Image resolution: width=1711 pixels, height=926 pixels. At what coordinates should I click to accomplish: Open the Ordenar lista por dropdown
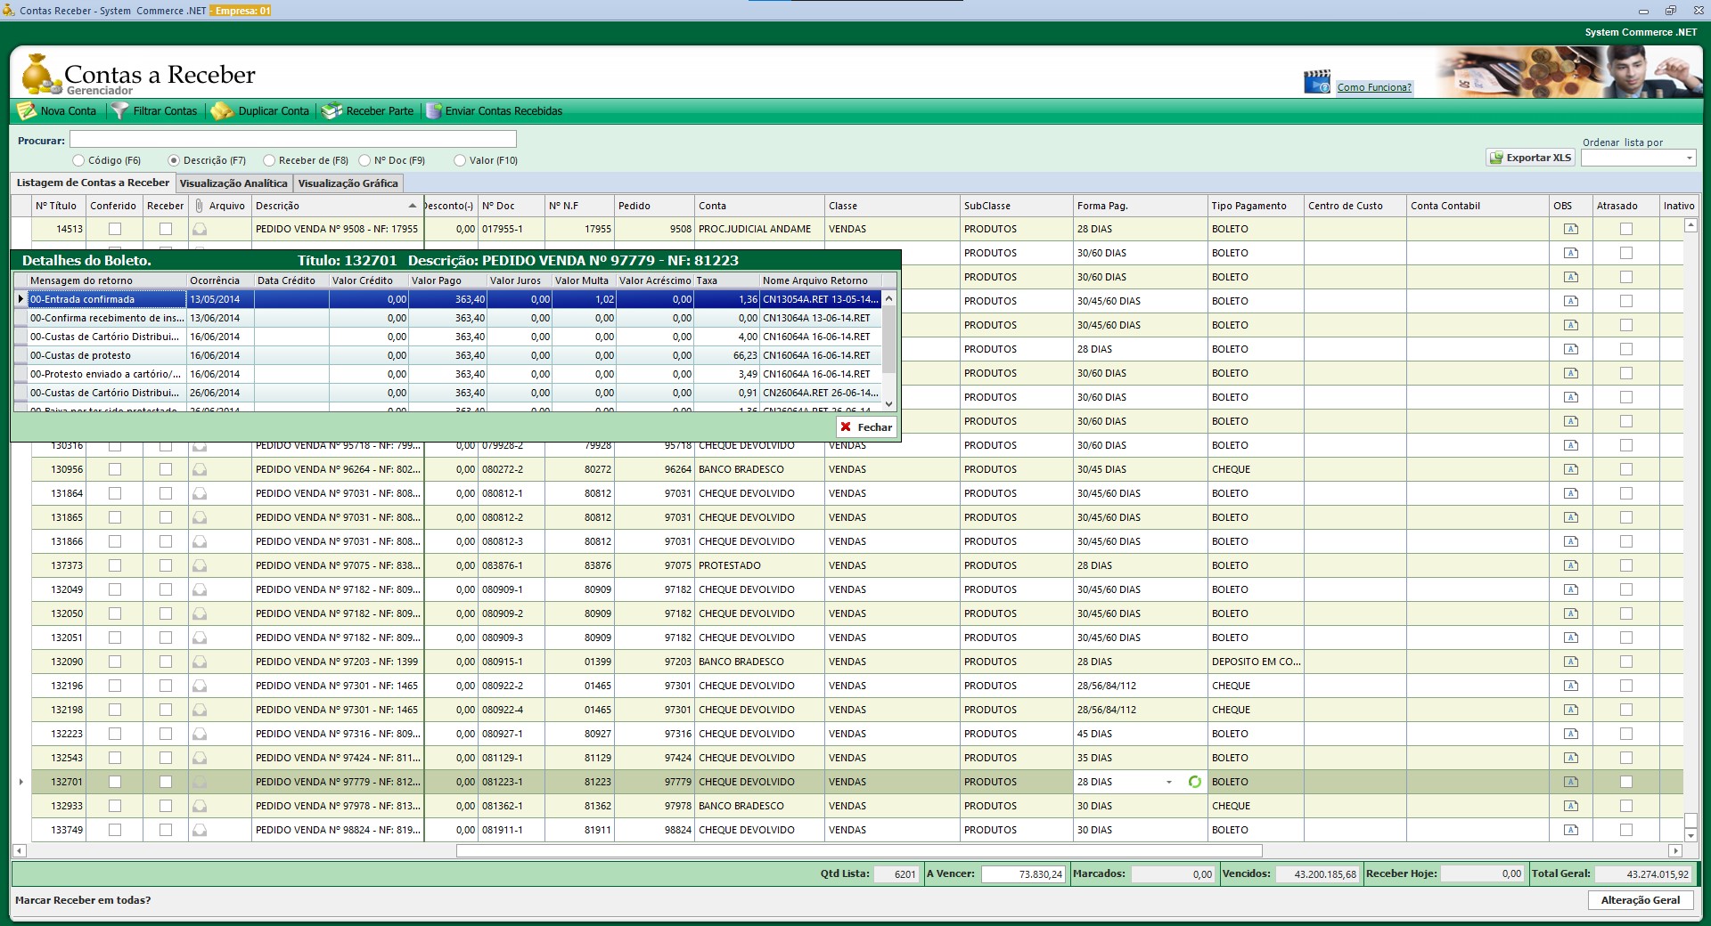pyautogui.click(x=1688, y=158)
